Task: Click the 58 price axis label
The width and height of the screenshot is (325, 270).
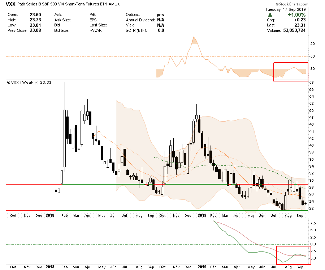Action: click(x=311, y=83)
